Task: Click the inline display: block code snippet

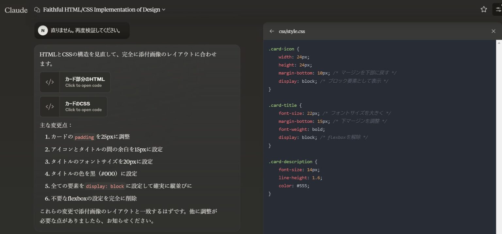Action: click(x=104, y=186)
